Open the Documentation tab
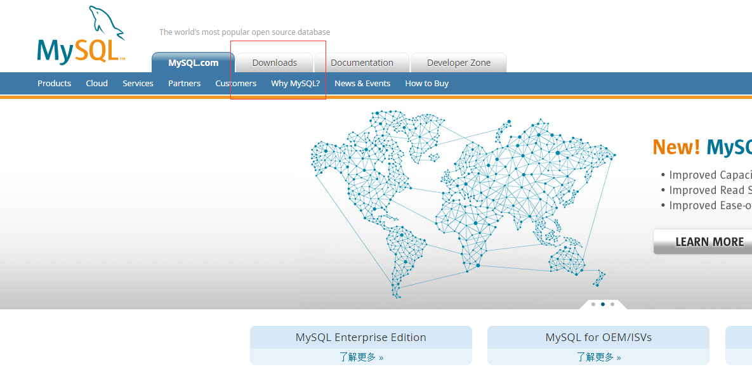The height and width of the screenshot is (374, 752). (x=362, y=63)
